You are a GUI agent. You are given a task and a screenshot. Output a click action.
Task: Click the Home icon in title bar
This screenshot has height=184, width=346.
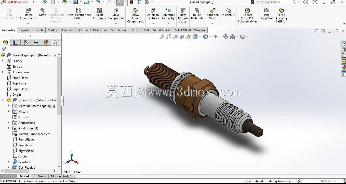[x=45, y=2]
